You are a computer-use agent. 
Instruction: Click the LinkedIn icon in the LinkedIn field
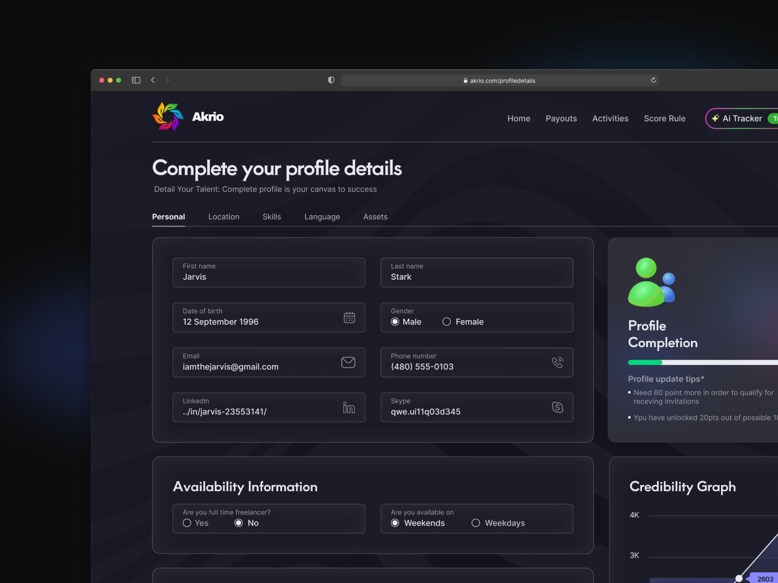[x=349, y=408]
